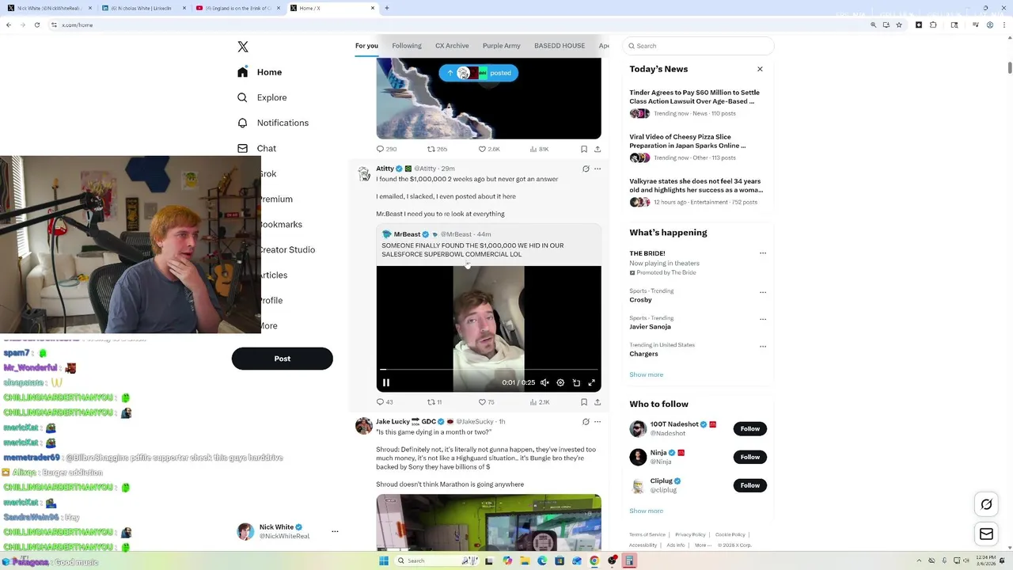Repost the Atitty post (11 reposts)
Viewport: 1013px width, 570px height.
[434, 402]
